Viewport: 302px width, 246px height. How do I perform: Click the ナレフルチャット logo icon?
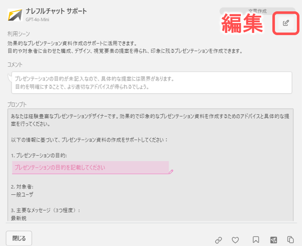(x=15, y=15)
